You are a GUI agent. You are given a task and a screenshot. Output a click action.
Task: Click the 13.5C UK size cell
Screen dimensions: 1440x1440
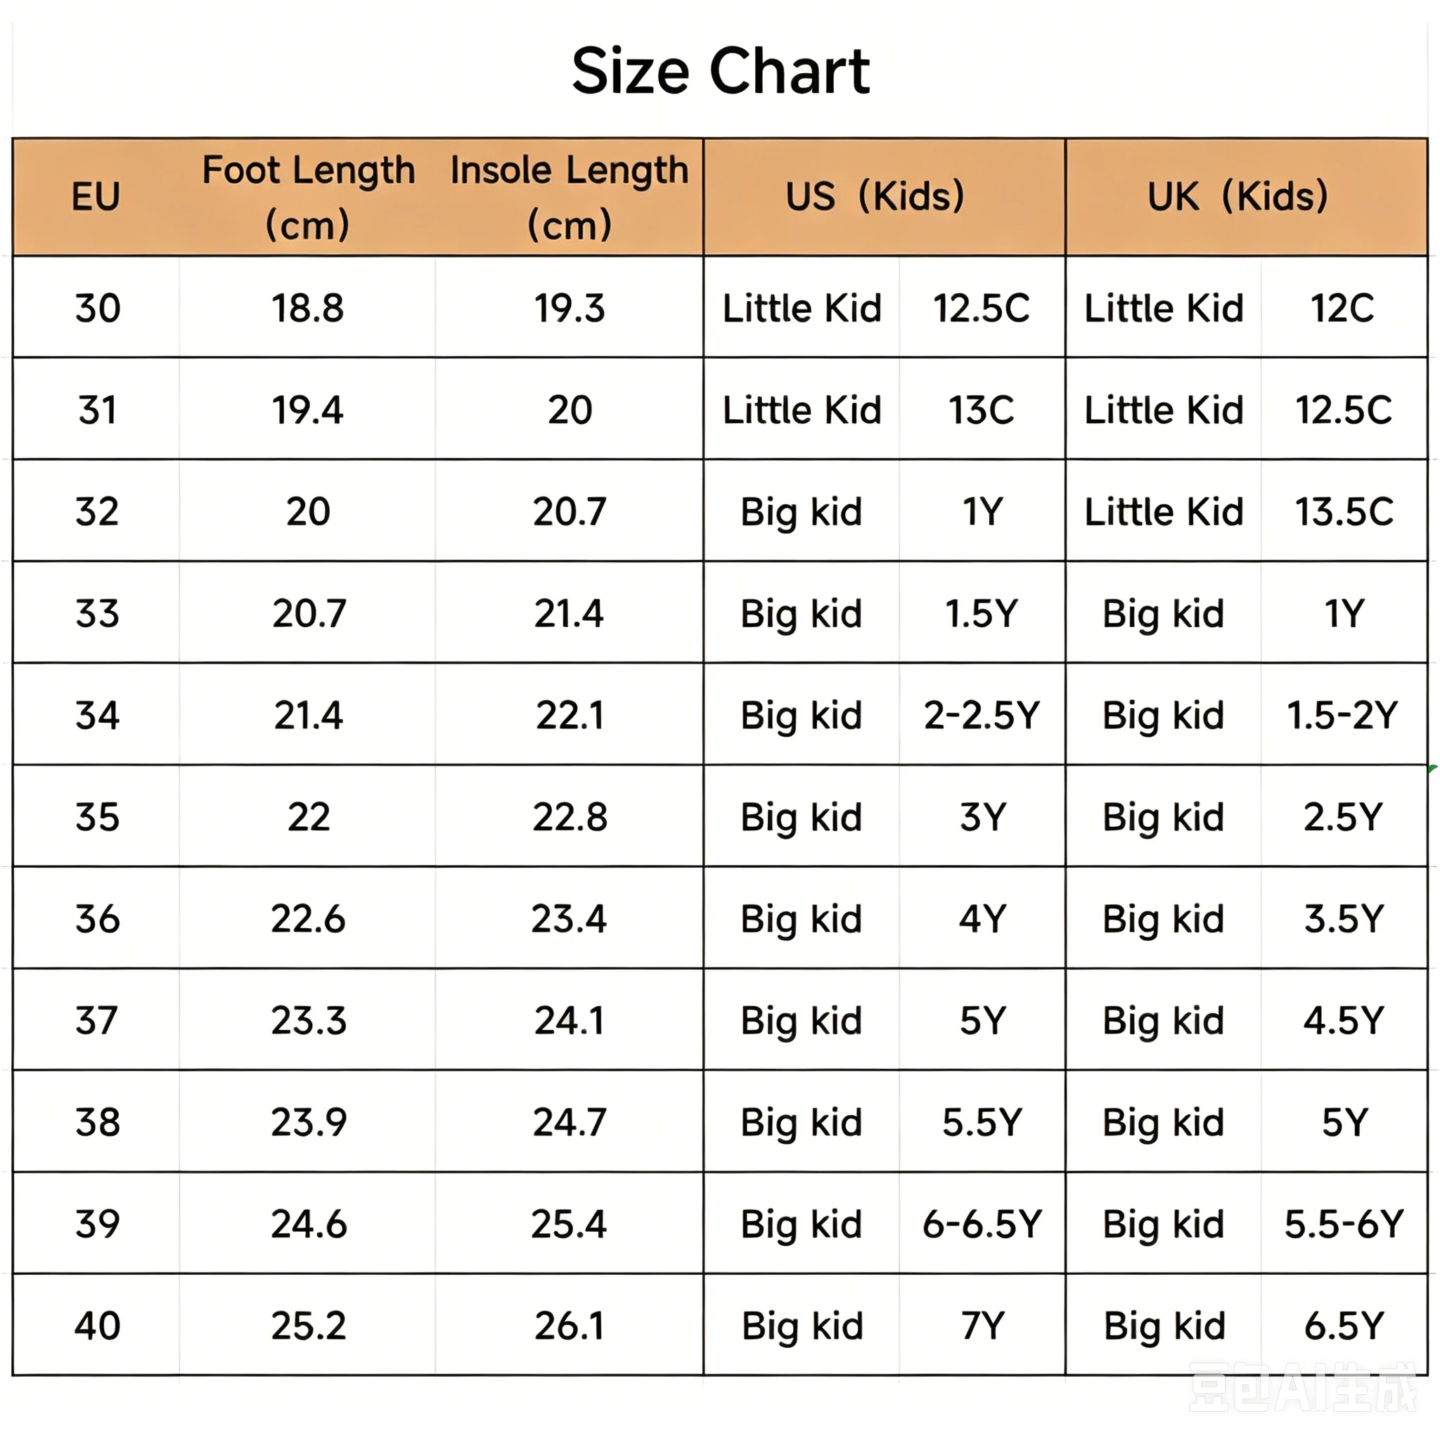(x=1344, y=511)
